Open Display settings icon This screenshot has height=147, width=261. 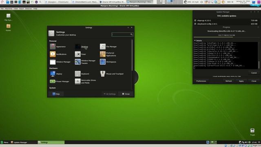[x=53, y=73]
